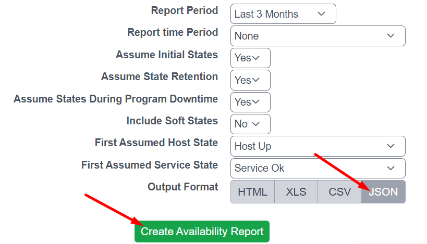The height and width of the screenshot is (244, 427).
Task: Open Assume States During Program Downtime dropdown
Action: coord(250,102)
